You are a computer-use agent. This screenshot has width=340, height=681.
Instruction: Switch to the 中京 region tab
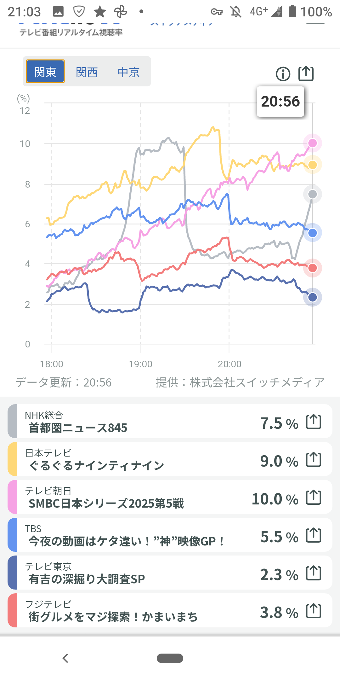point(128,72)
